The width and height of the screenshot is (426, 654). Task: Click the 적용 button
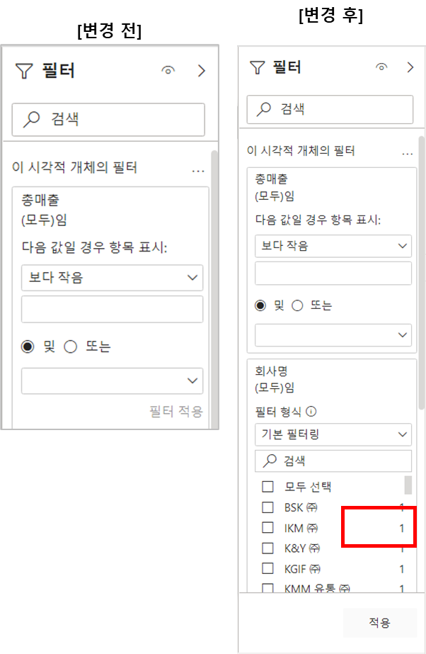click(380, 623)
